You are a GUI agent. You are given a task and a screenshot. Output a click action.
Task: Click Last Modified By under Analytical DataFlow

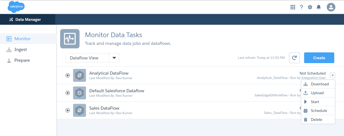coord(111,78)
